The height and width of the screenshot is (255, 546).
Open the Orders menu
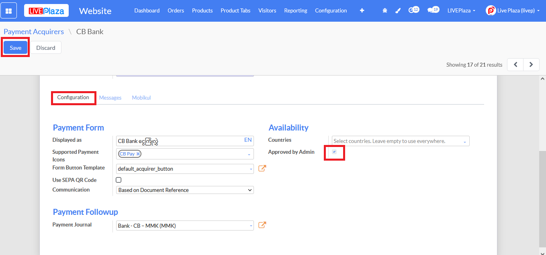pyautogui.click(x=176, y=11)
